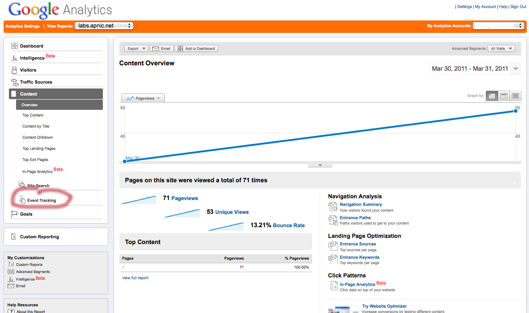Open Top Landing Pages in sidebar
This screenshot has height=313, width=529.
[x=39, y=148]
